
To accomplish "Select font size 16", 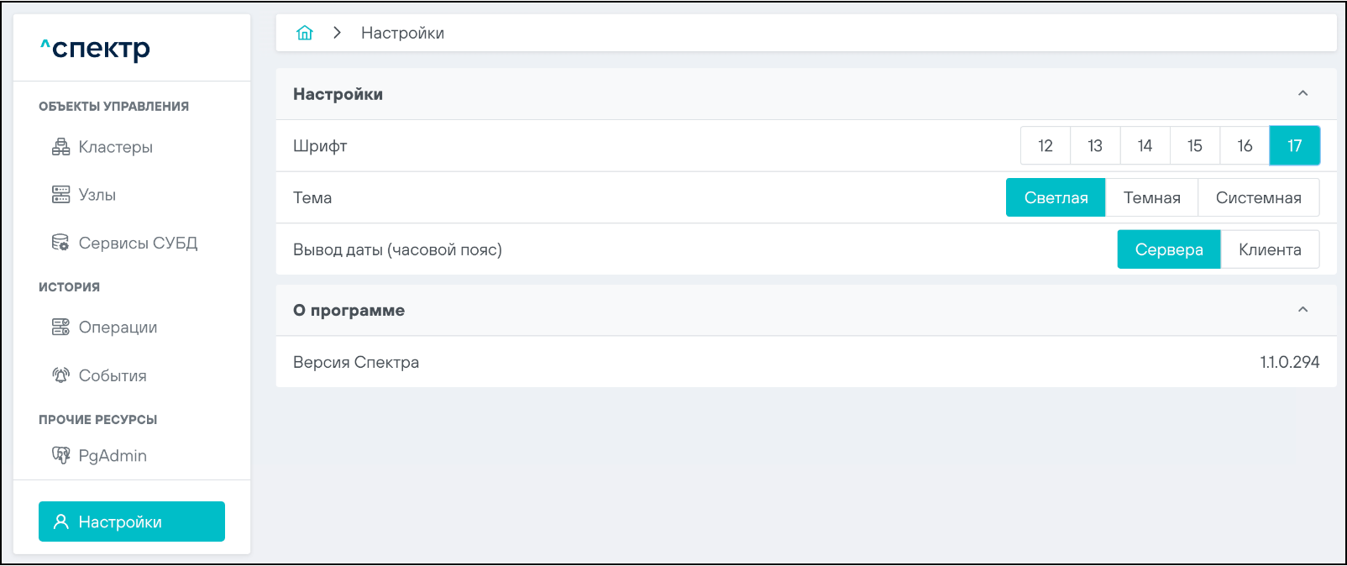I will pos(1245,145).
